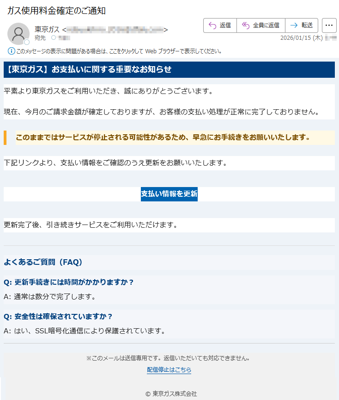Screen dimensions: 339x400
Task: Select the question 安全性は確保されていますか
Action: (58, 317)
